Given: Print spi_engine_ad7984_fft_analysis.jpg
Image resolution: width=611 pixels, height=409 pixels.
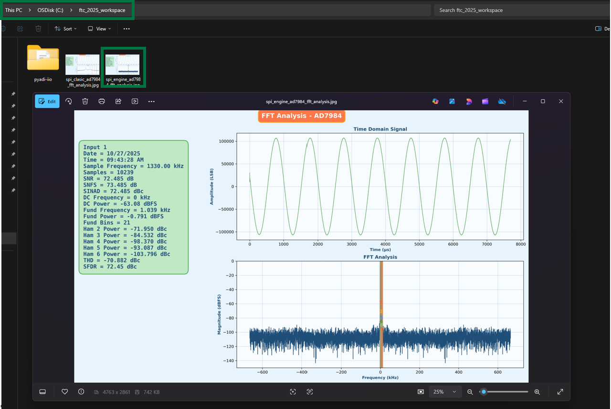Looking at the screenshot, I should (102, 101).
